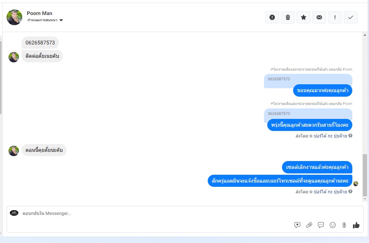Attach a file with the paperclip icon
This screenshot has height=243, width=369.
pos(309,225)
